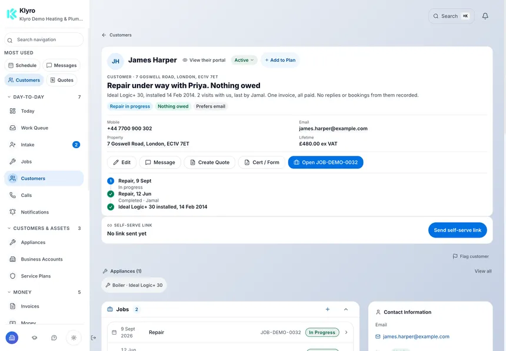Click the sign out arrow icon

tap(94, 338)
